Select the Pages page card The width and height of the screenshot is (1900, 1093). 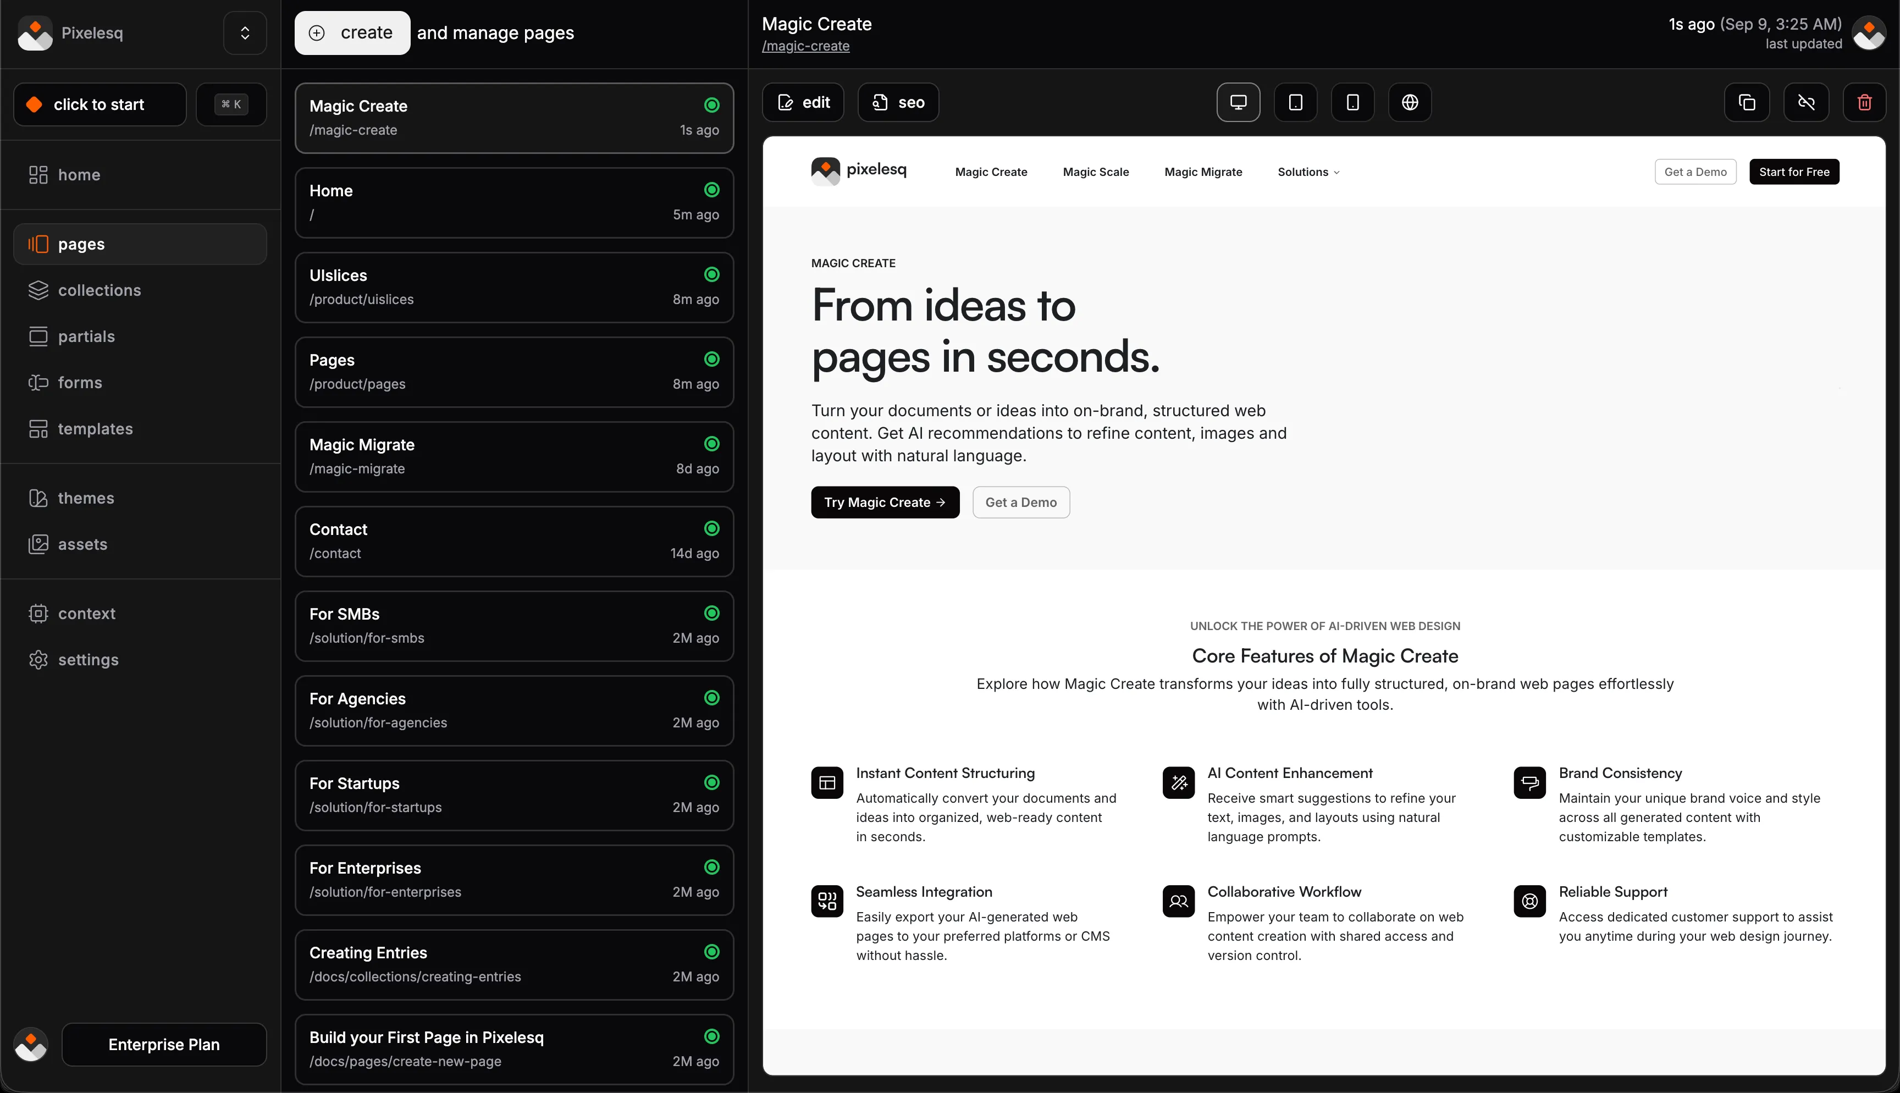tap(514, 372)
